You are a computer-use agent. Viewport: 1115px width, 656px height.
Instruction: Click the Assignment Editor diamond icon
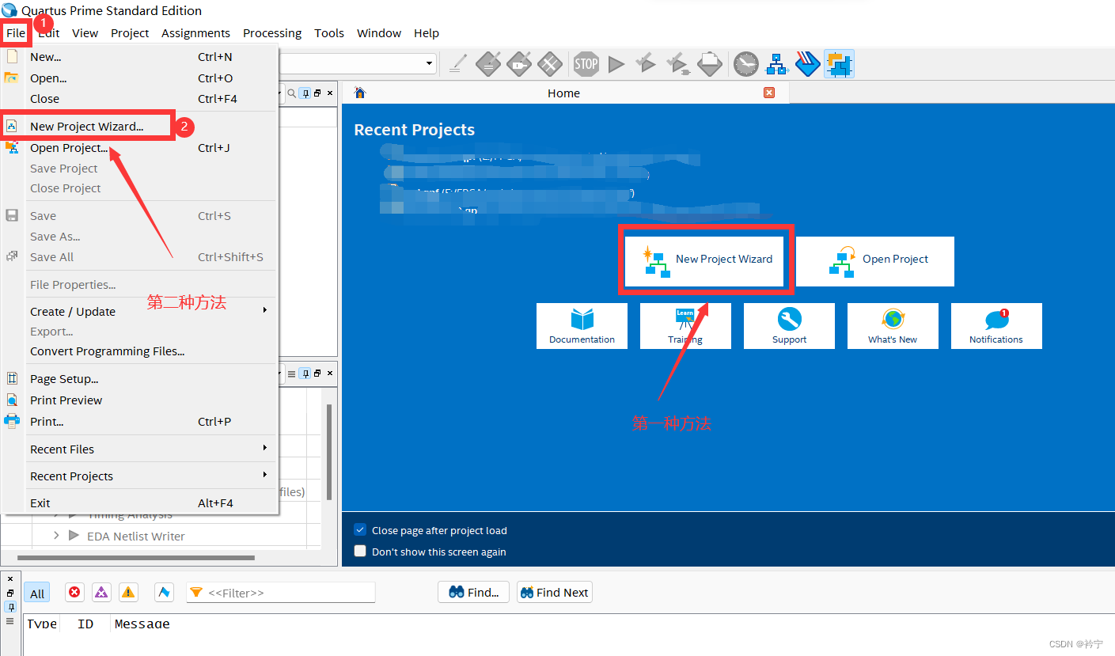pos(488,64)
